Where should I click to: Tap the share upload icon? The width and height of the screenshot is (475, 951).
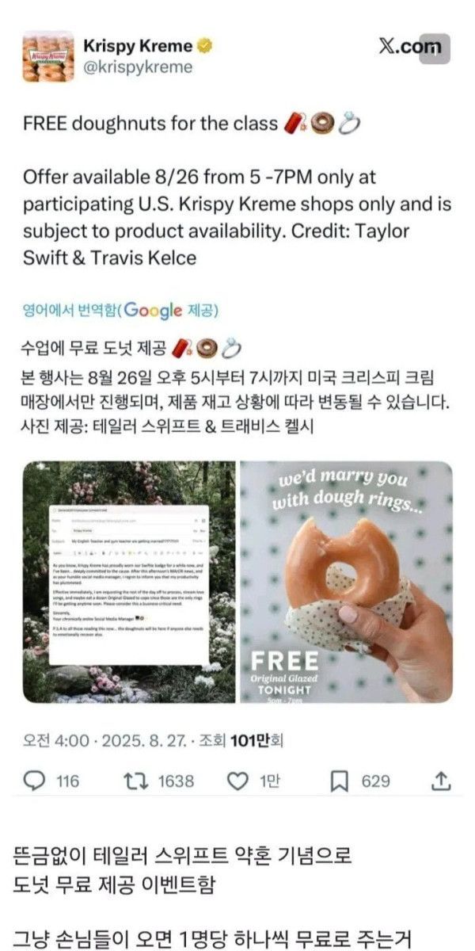441,781
